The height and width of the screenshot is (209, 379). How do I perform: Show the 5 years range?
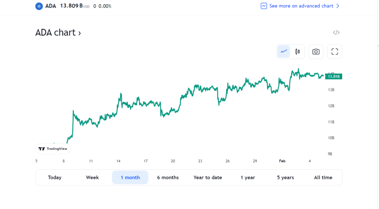click(x=286, y=177)
